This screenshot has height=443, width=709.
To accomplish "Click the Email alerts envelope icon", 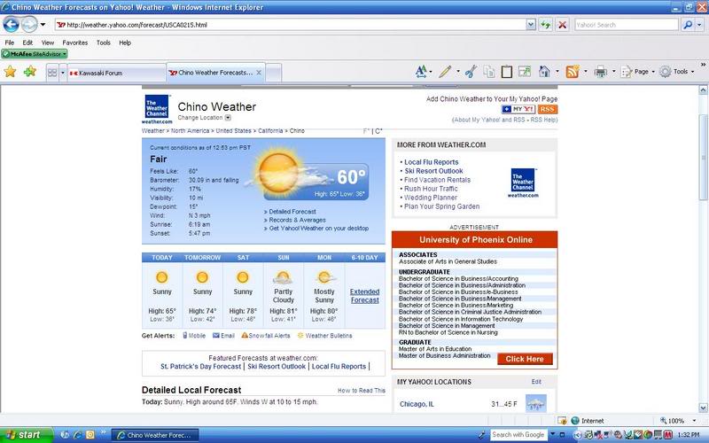I will (x=216, y=336).
